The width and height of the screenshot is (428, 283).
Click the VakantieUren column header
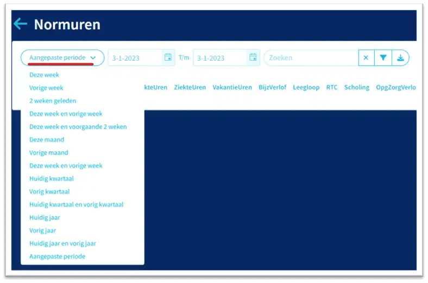(232, 87)
